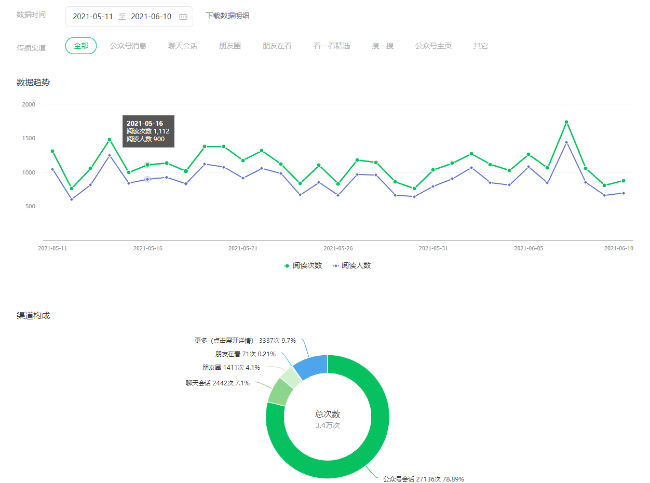Viewport: 650px width, 483px height.
Task: Choose 看一看精选 channel filter
Action: (332, 46)
